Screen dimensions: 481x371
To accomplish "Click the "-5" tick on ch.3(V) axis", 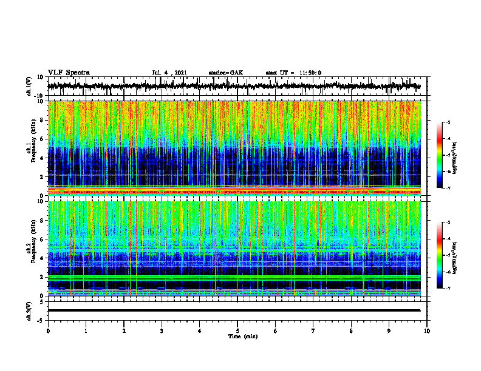I will pyautogui.click(x=41, y=321).
